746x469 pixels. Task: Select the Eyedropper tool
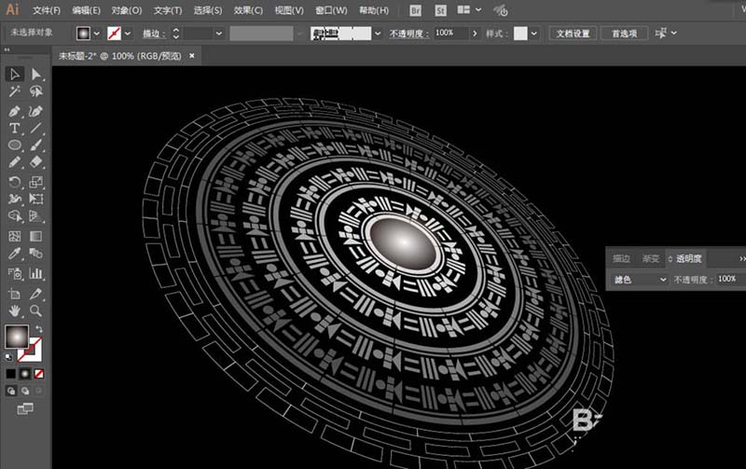[15, 253]
